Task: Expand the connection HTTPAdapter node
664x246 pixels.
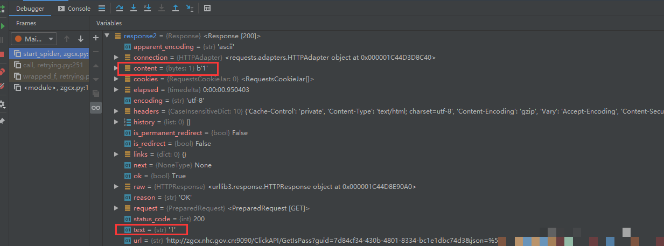Action: pos(116,58)
